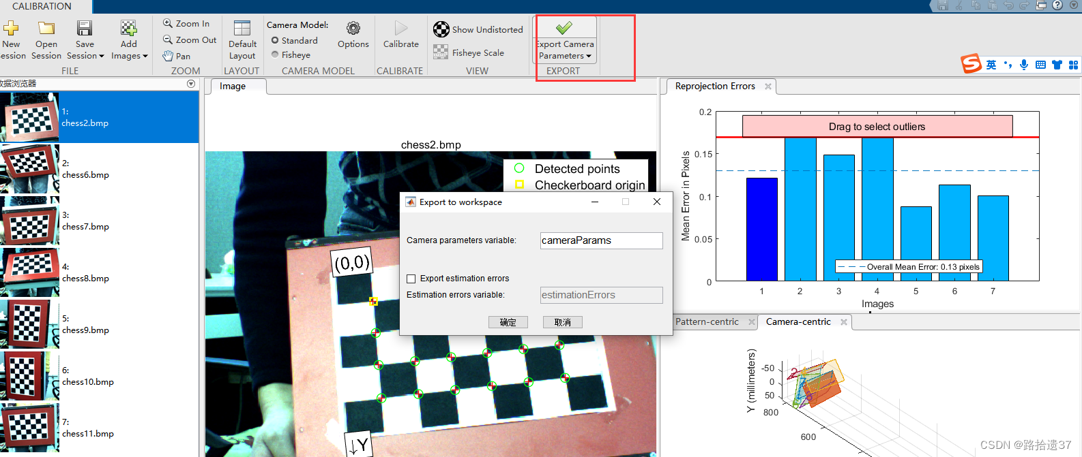Select the Standard camera model radio
Screen dimensions: 1082x457
click(275, 40)
